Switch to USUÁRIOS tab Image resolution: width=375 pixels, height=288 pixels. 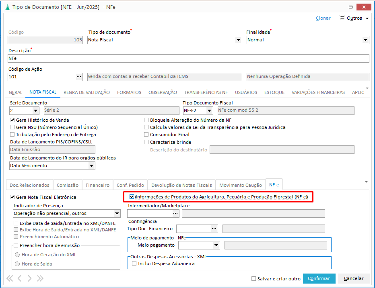(x=246, y=92)
